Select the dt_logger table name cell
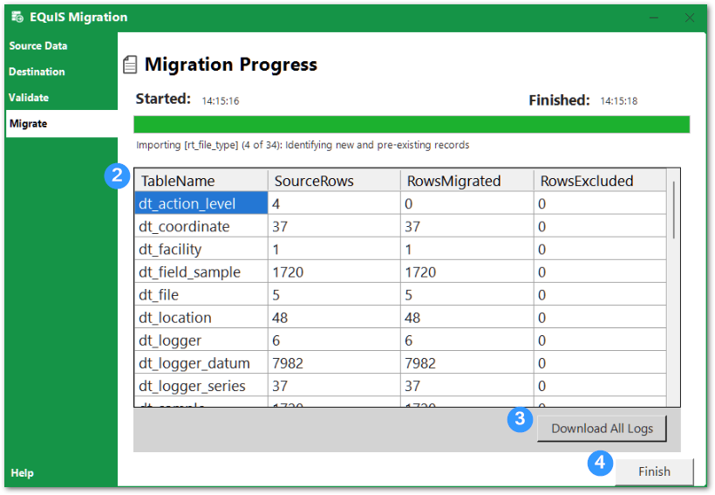Screen dimensions: 715x495 [x=201, y=340]
